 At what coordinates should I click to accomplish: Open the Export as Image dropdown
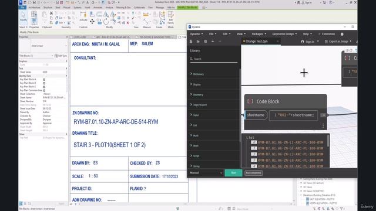338,42
